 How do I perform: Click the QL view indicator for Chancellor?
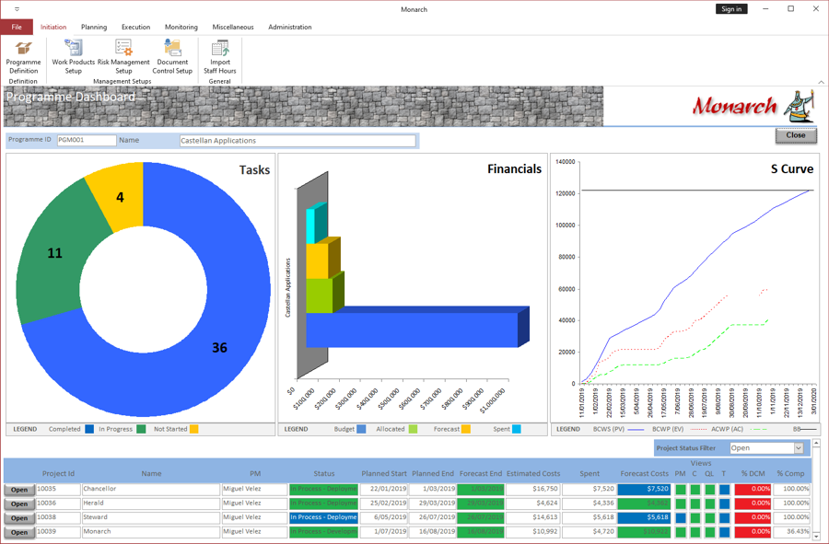point(710,490)
